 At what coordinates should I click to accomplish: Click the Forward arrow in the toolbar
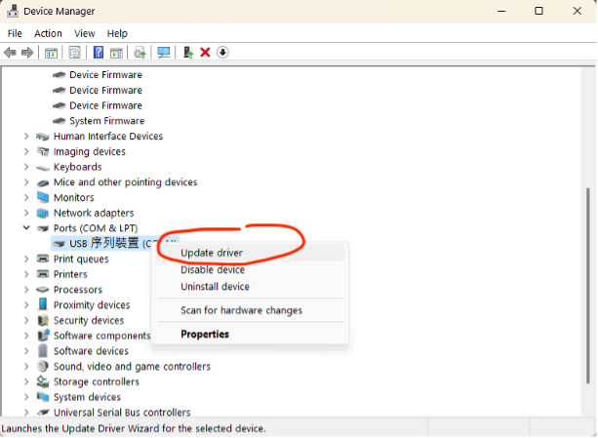27,53
